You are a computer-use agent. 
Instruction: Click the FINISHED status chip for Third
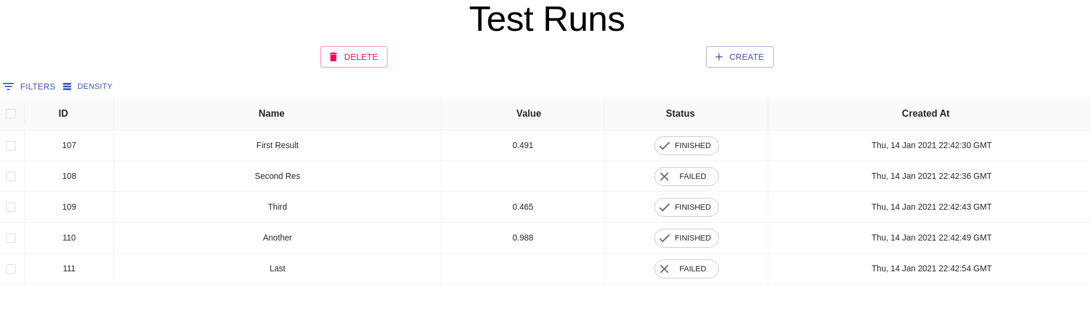click(x=686, y=207)
